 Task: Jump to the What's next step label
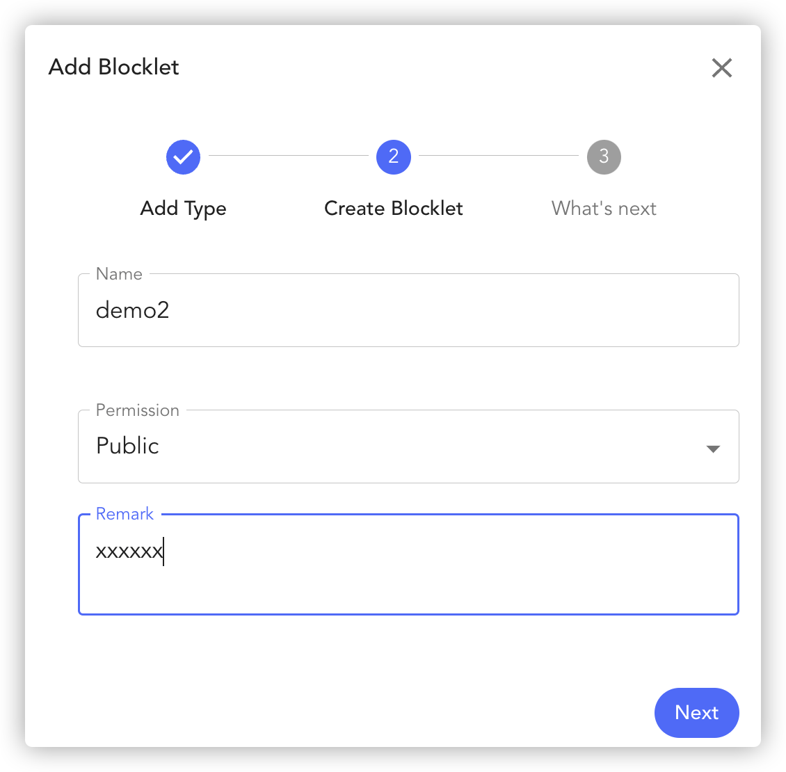point(604,209)
